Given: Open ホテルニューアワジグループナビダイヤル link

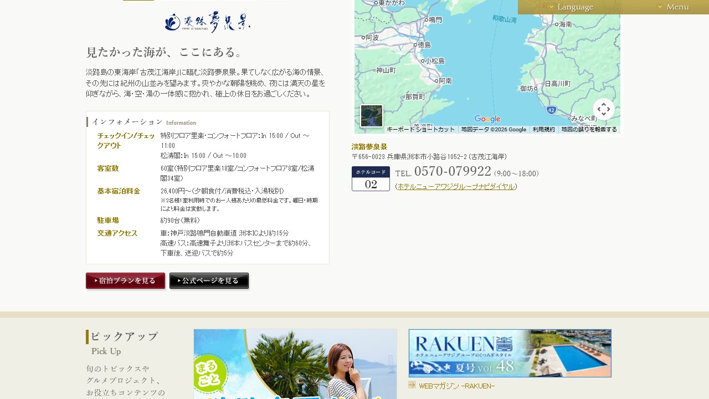Looking at the screenshot, I should click(456, 187).
